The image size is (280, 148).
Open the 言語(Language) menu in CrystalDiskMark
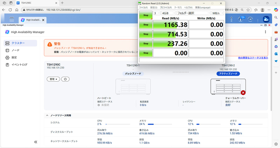click(203, 7)
